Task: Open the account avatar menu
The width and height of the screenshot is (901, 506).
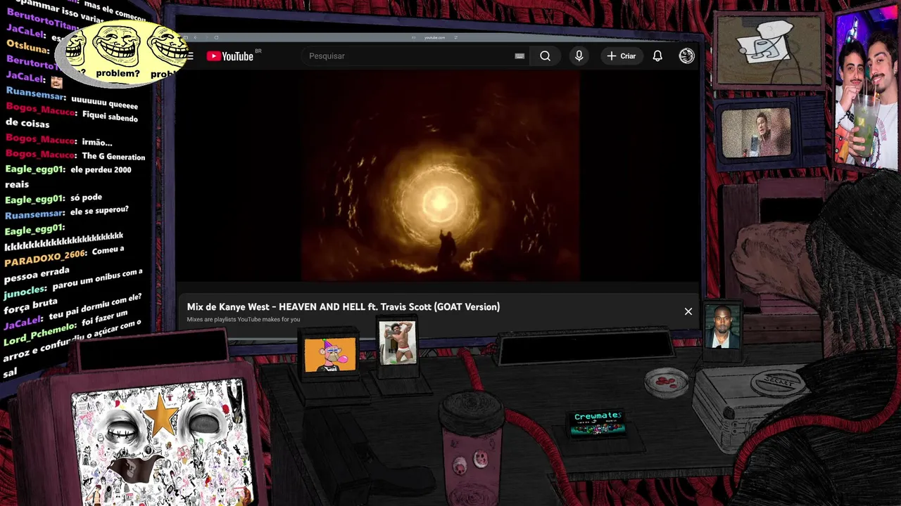Action: coord(687,56)
